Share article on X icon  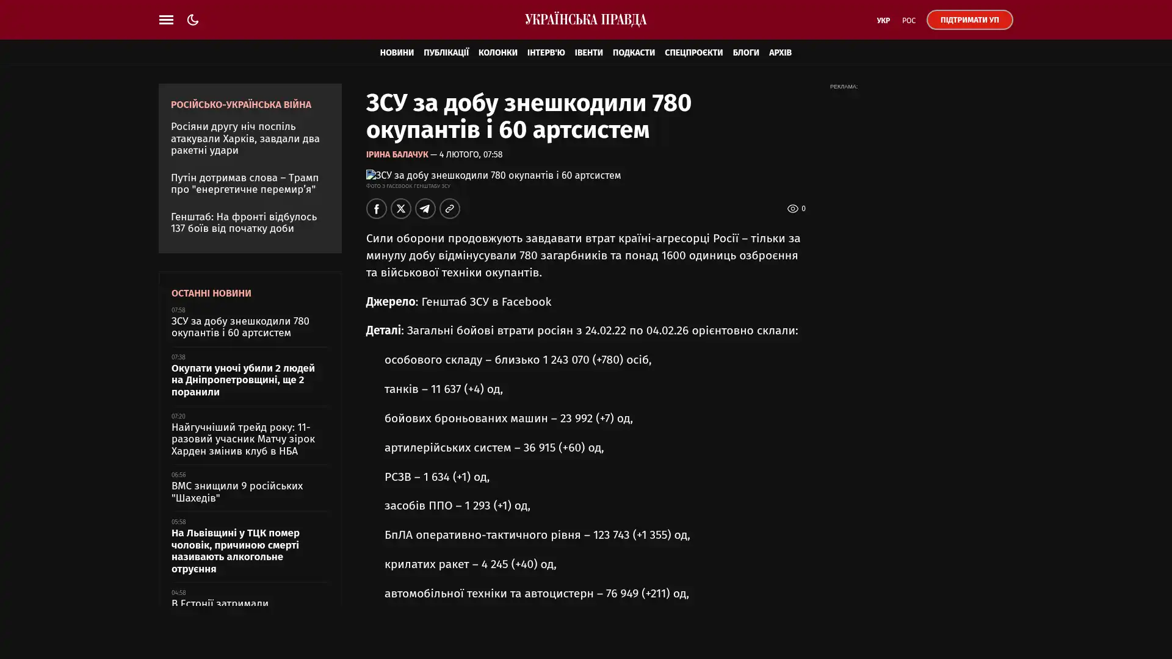pos(400,209)
